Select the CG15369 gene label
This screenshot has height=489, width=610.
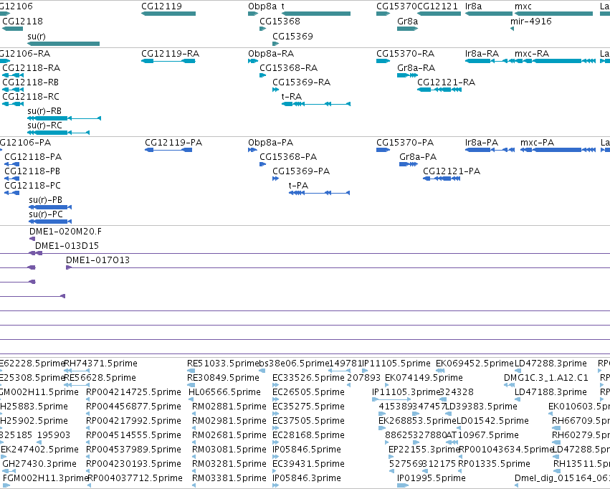point(292,37)
